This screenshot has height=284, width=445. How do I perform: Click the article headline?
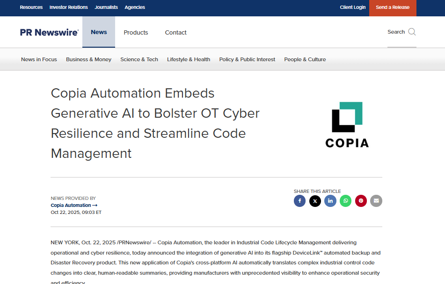coord(155,123)
